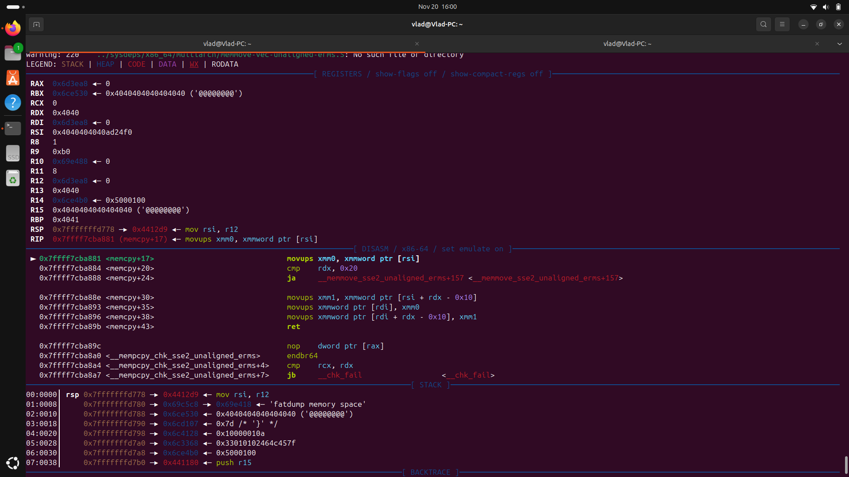Viewport: 849px width, 477px height.
Task: Click the R14 address 0x6ce4b0
Action: click(70, 200)
